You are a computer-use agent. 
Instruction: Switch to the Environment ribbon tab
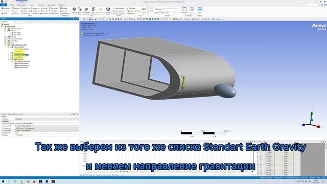tap(21, 5)
